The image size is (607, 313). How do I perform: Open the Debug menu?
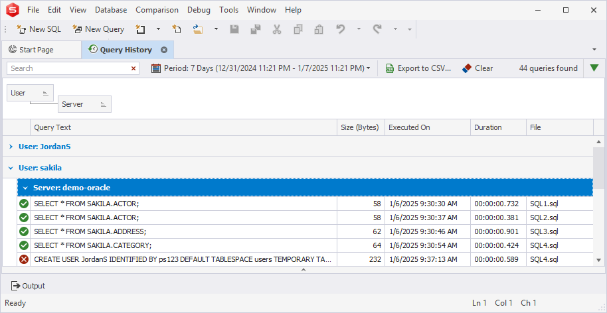[199, 10]
